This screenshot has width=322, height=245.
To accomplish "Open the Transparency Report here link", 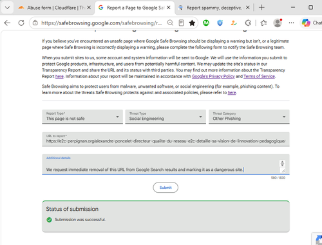I will (59, 77).
